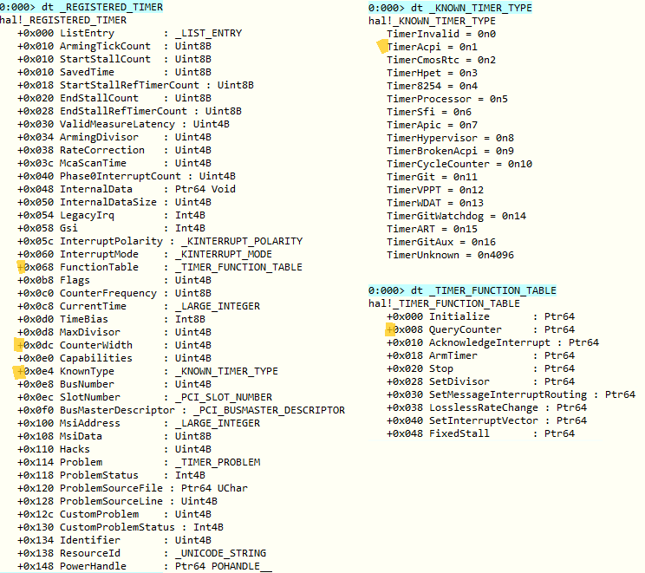Select the CustomProblem field

pos(114,514)
